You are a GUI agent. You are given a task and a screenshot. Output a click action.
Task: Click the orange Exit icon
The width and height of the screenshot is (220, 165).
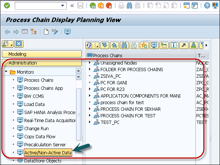pos(101,6)
